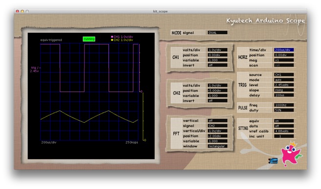Click the pink star mascot icon
Screen dimensions: 321x189
click(x=291, y=154)
